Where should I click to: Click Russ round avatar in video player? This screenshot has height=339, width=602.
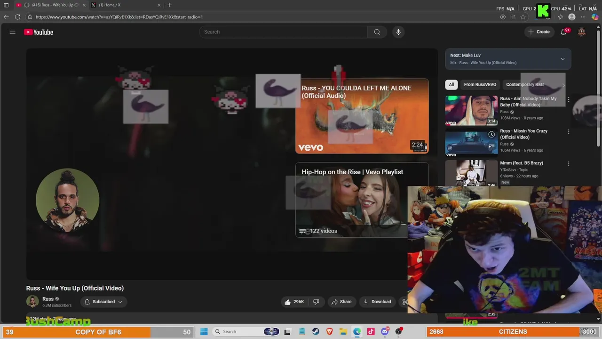click(x=68, y=200)
